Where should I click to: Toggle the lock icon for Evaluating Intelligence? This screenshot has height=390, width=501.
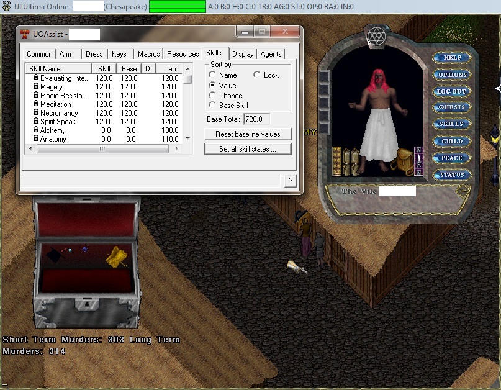(x=36, y=78)
